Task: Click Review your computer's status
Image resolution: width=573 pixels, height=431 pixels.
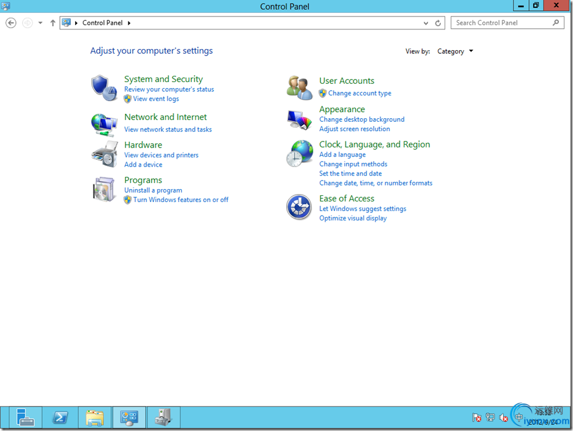Action: [x=169, y=89]
